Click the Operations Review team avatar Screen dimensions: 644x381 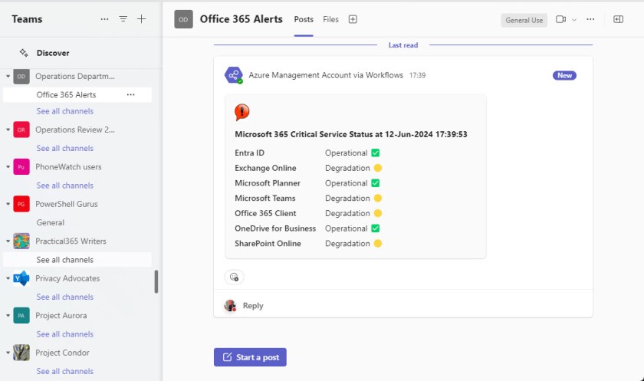coord(21,130)
